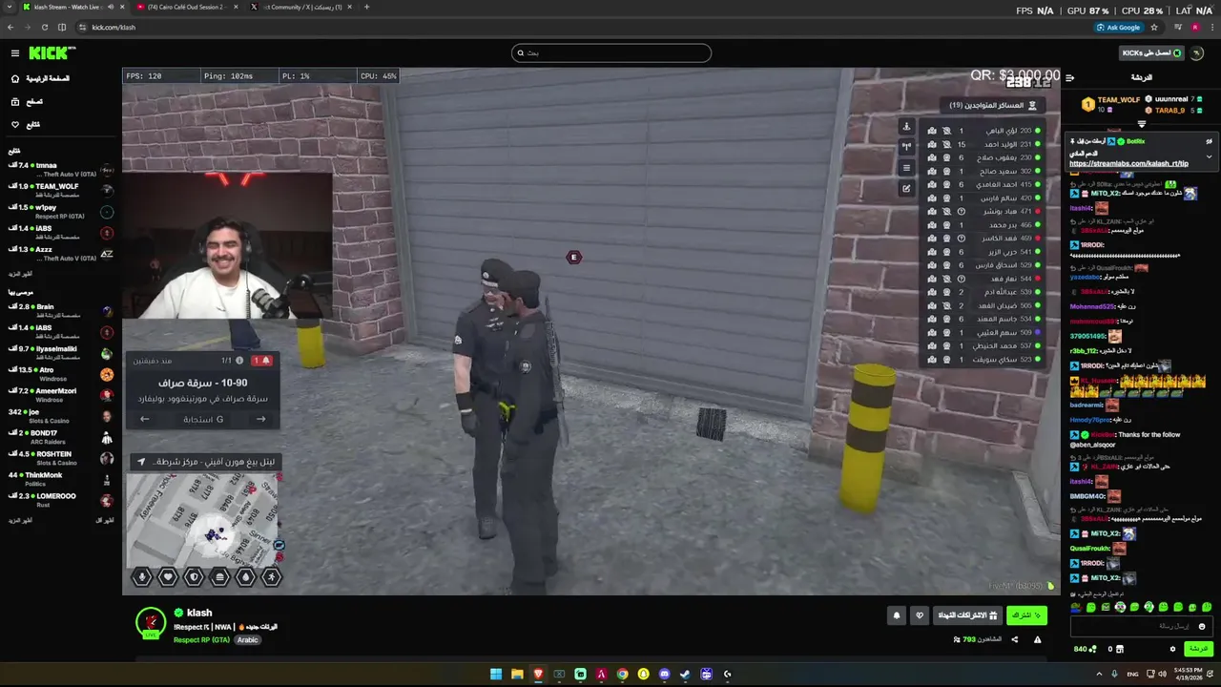Reload the kick.com page
The width and height of the screenshot is (1221, 687).
coord(45,27)
